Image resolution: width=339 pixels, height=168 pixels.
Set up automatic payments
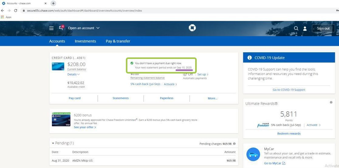pos(203,74)
